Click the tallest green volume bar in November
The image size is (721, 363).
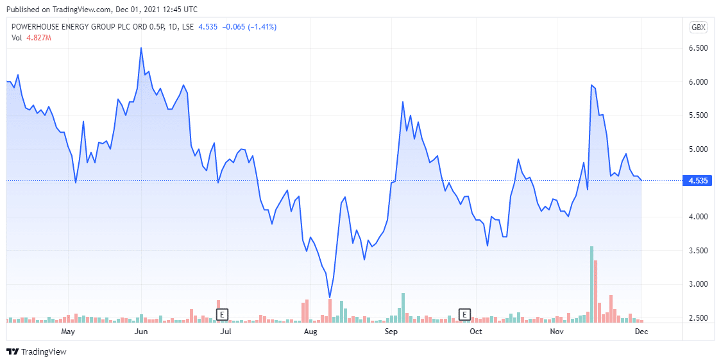592,284
